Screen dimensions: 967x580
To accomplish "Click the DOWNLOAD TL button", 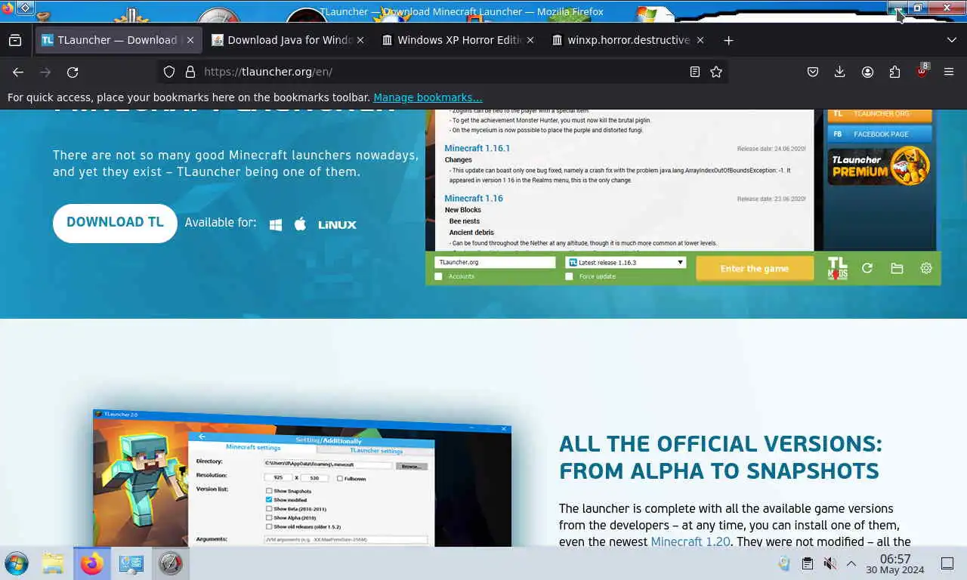I will [x=115, y=223].
